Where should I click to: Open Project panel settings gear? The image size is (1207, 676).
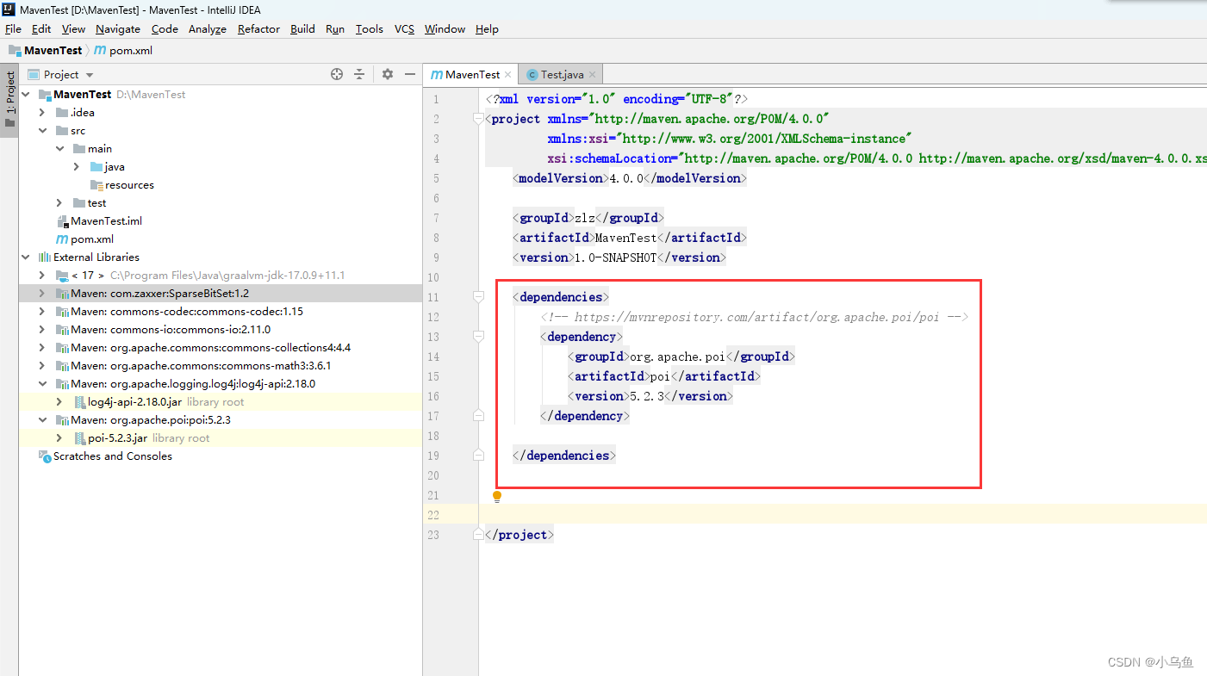point(388,74)
